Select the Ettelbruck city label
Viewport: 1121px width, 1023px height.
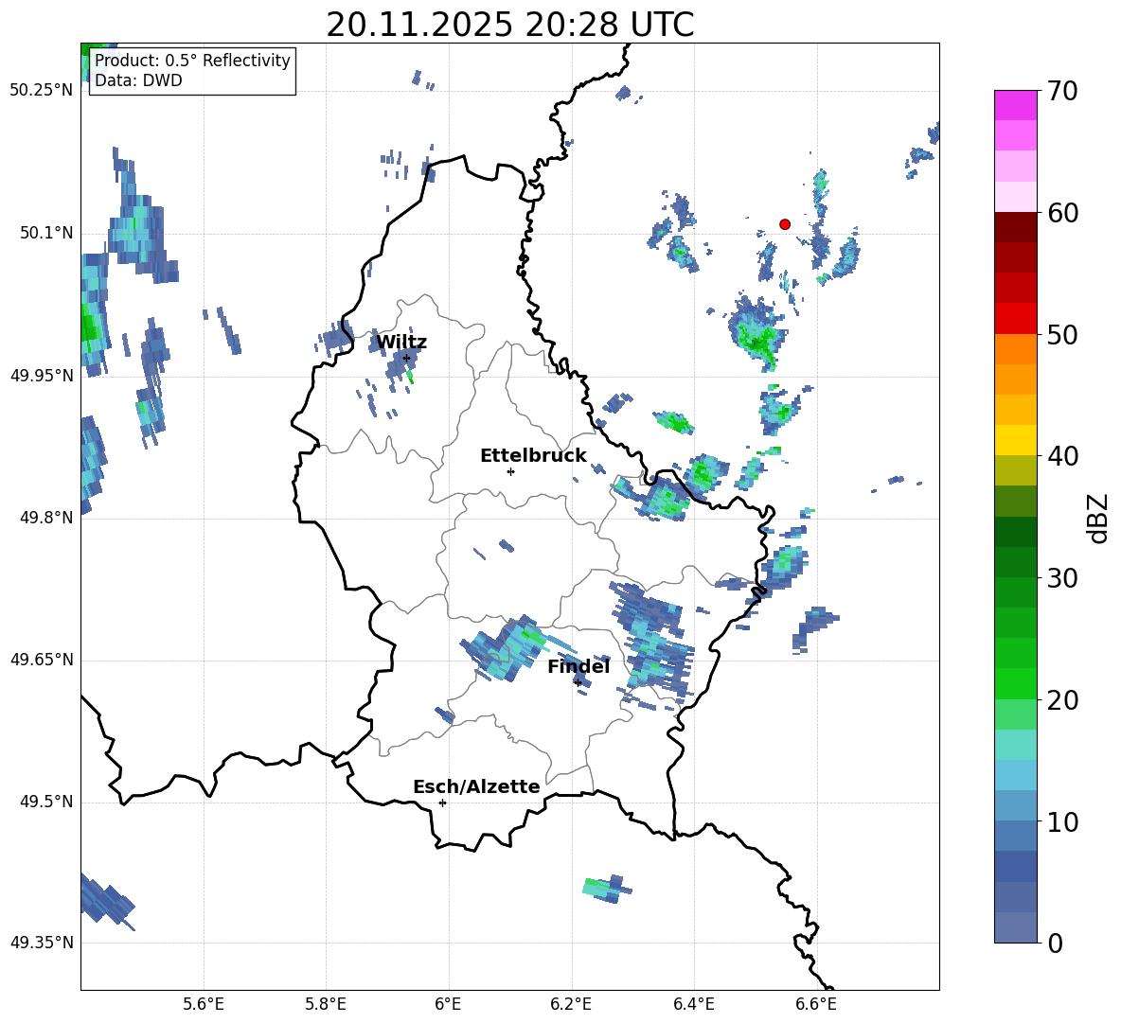point(533,456)
